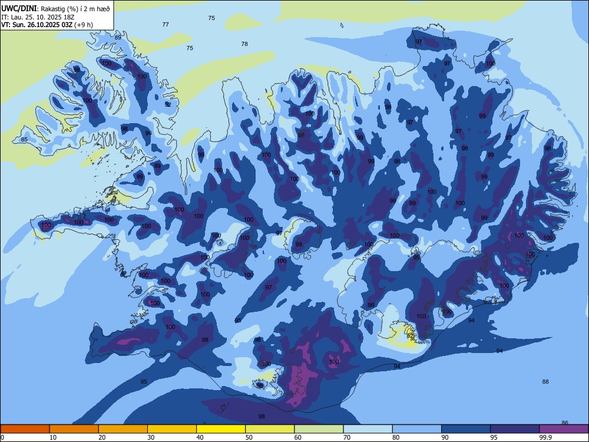This screenshot has height=442, width=589.
Task: Click the humidity value '96' on the map
Action: pyautogui.click(x=148, y=133)
